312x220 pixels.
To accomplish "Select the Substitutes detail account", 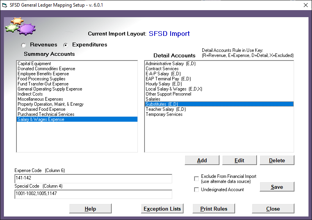I will [x=219, y=104].
